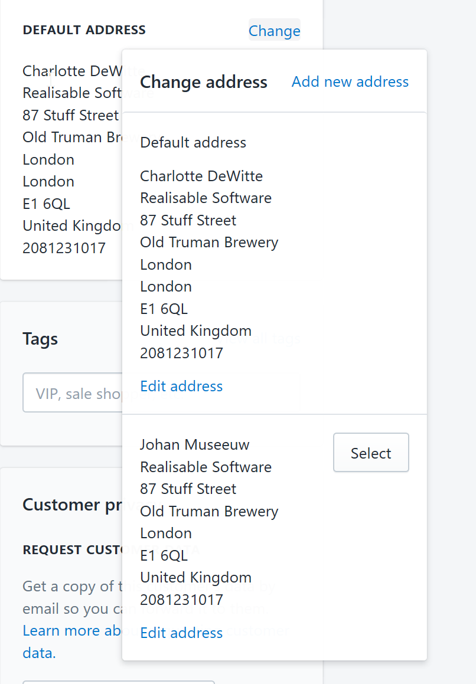Screen dimensions: 476x684
Task: Click the Change address popover heading
Action: [x=203, y=82]
